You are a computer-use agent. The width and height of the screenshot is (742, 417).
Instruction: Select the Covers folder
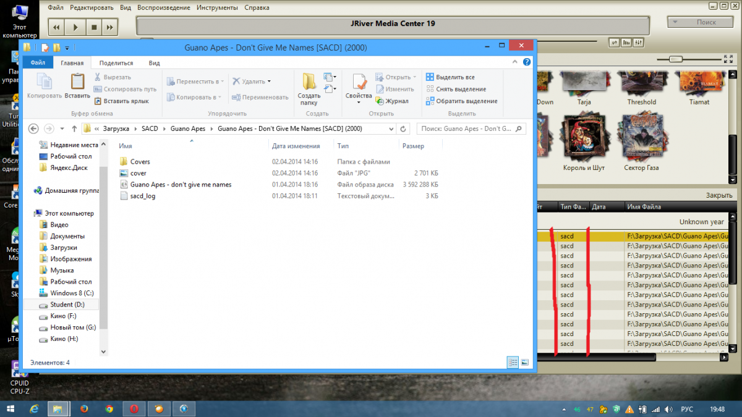tap(140, 162)
